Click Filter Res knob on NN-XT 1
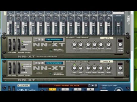 tap(80, 44)
